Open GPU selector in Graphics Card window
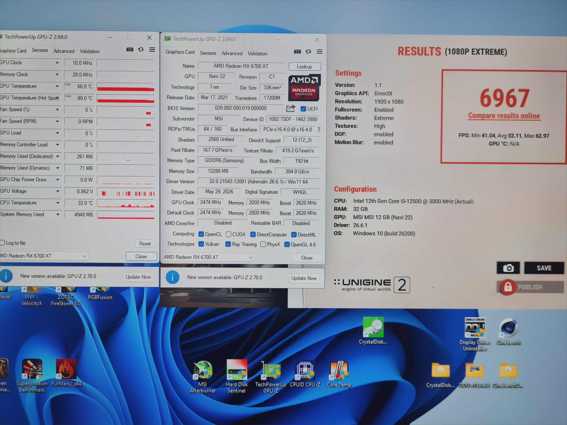Image resolution: width=567 pixels, height=425 pixels. (x=208, y=257)
